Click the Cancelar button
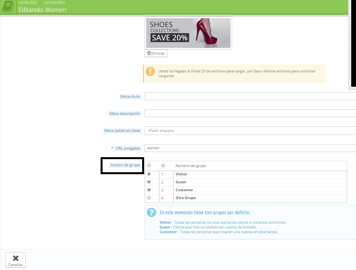This screenshot has width=356, height=270. click(16, 260)
